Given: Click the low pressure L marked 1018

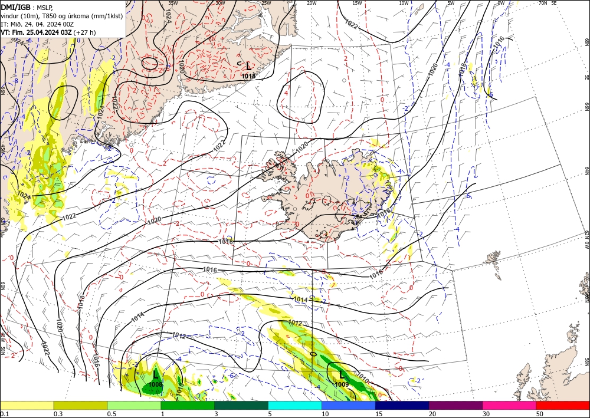Looking at the screenshot, I should (249, 67).
